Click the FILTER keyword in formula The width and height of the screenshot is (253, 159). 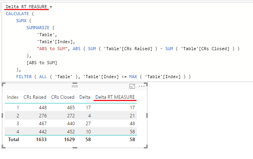point(24,77)
